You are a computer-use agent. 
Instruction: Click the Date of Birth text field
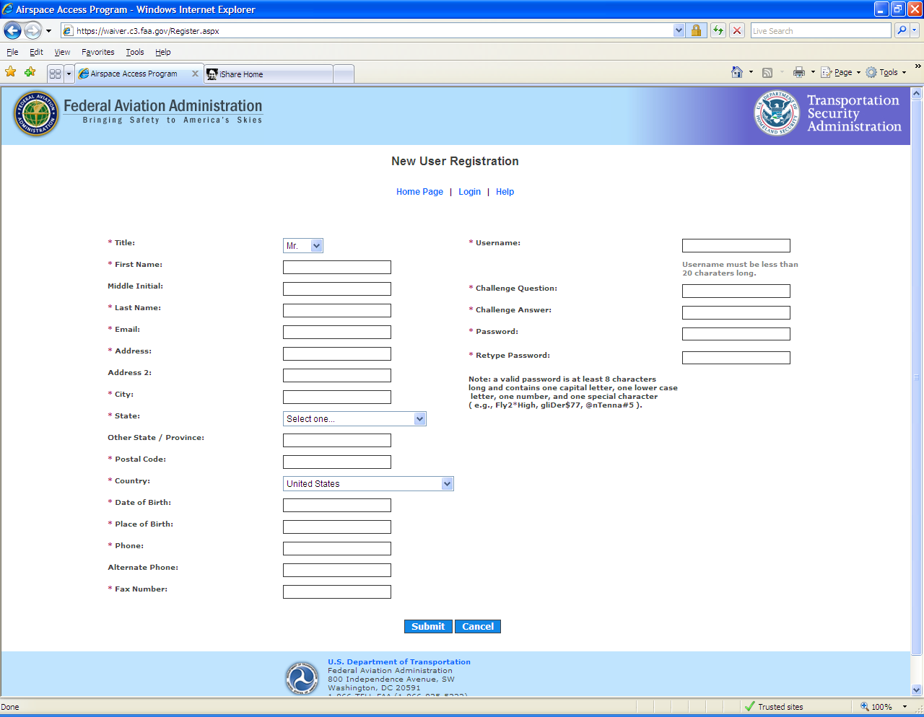pos(337,506)
